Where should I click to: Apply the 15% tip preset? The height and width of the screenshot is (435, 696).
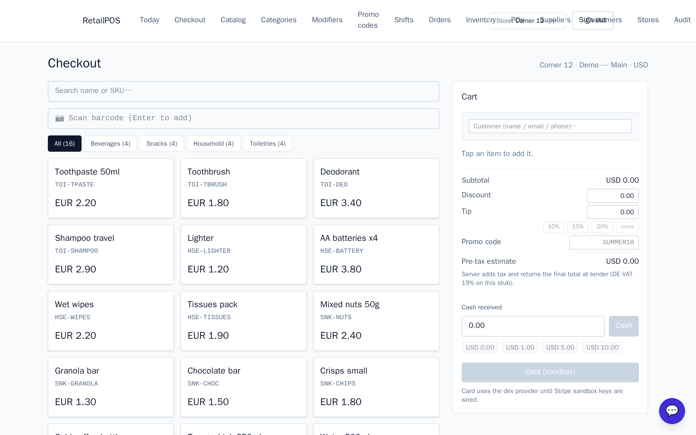pos(578,227)
